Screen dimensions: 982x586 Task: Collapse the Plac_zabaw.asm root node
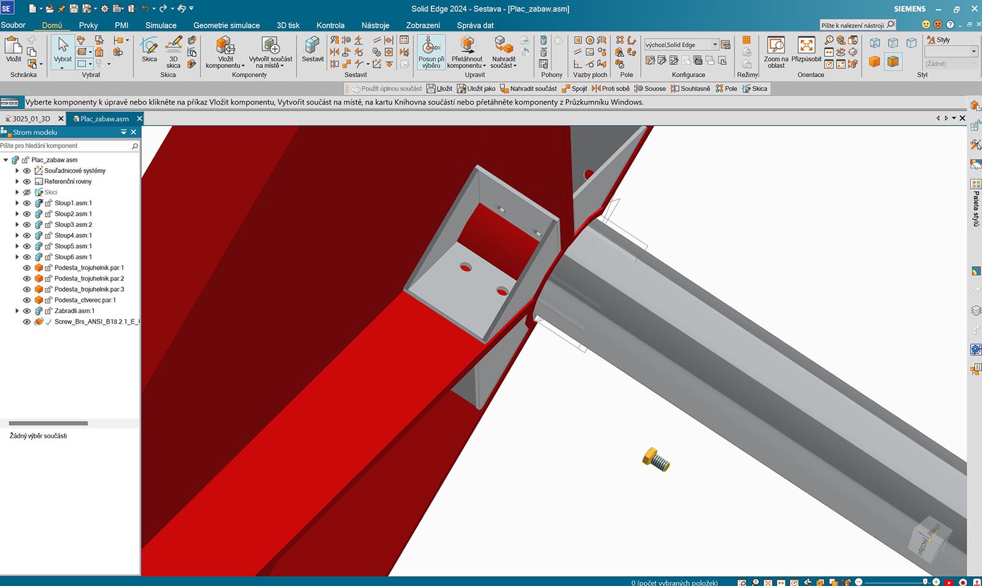tap(6, 160)
